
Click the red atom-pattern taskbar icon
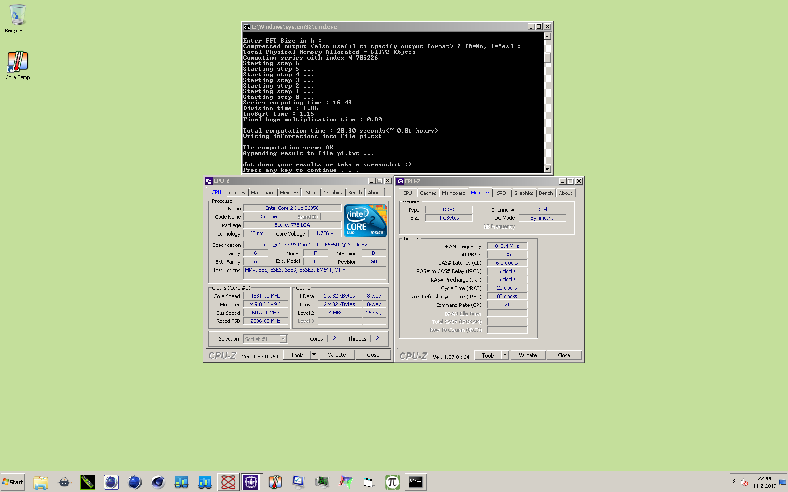coord(228,482)
